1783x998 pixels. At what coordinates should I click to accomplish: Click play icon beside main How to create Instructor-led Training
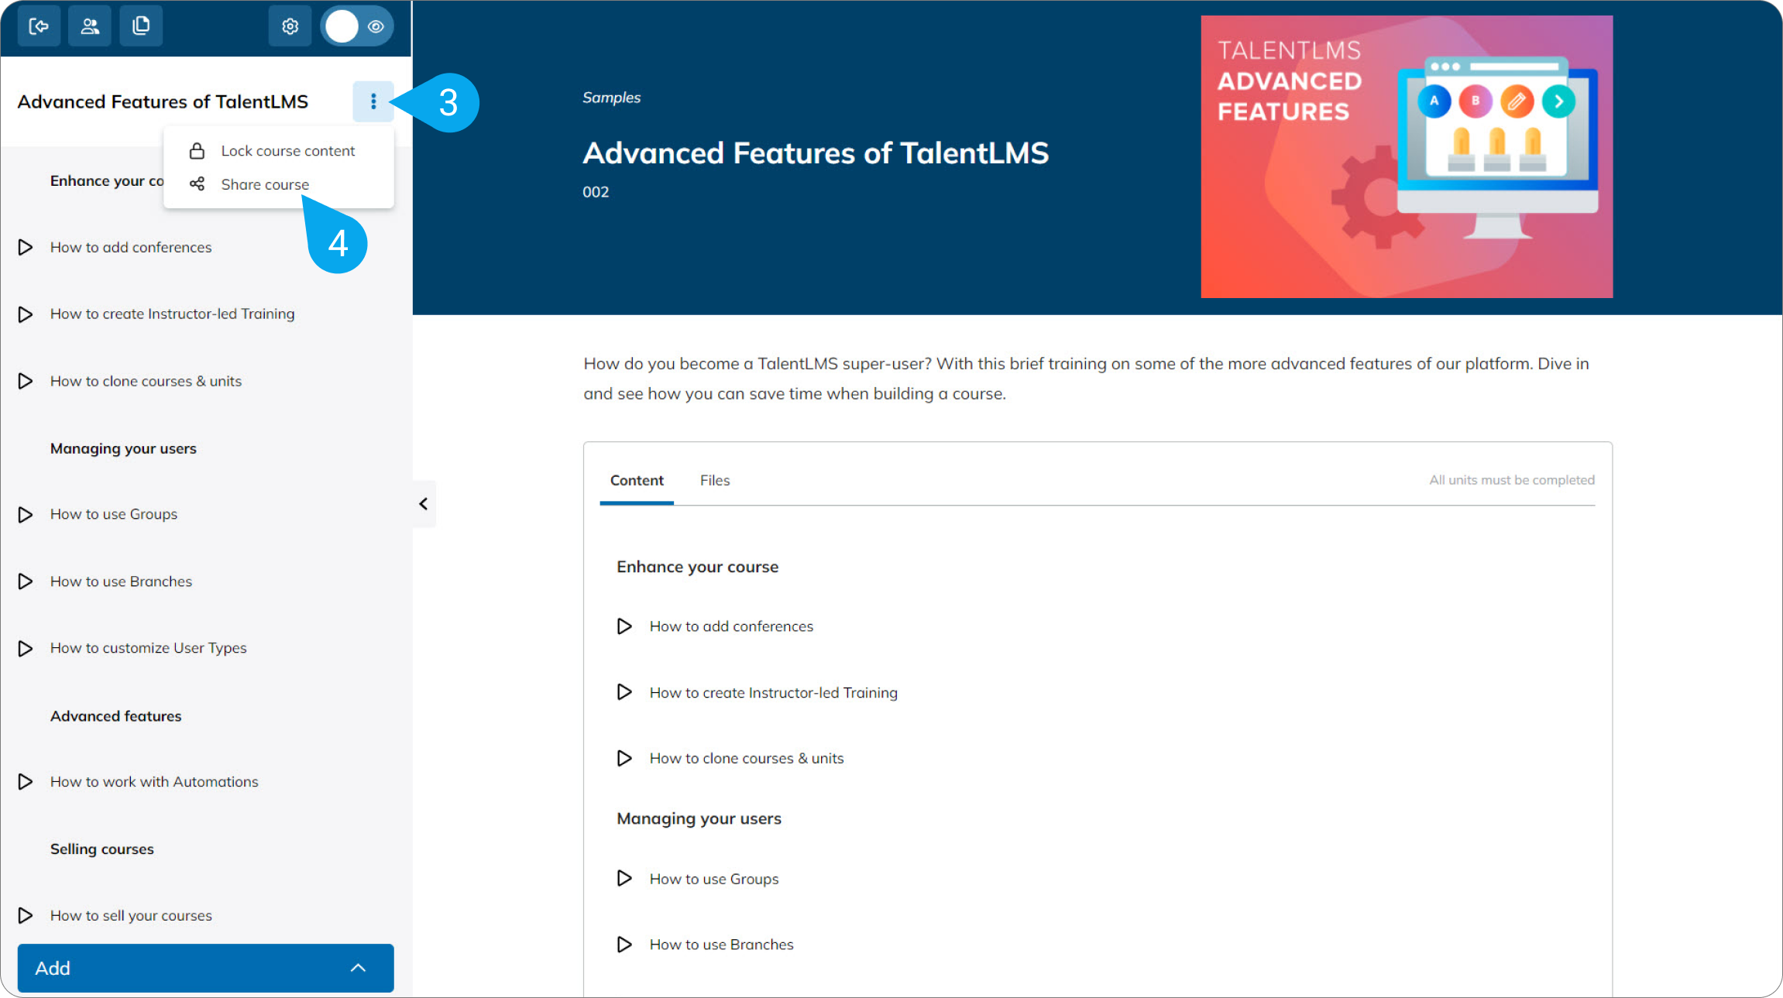tap(624, 692)
